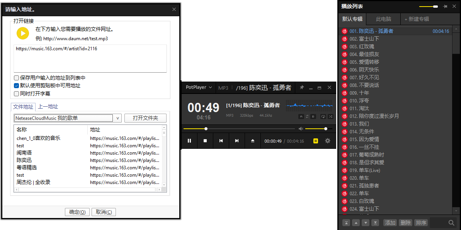Open PotPlayer settings gear icon
This screenshot has height=230, width=461.
point(328,141)
